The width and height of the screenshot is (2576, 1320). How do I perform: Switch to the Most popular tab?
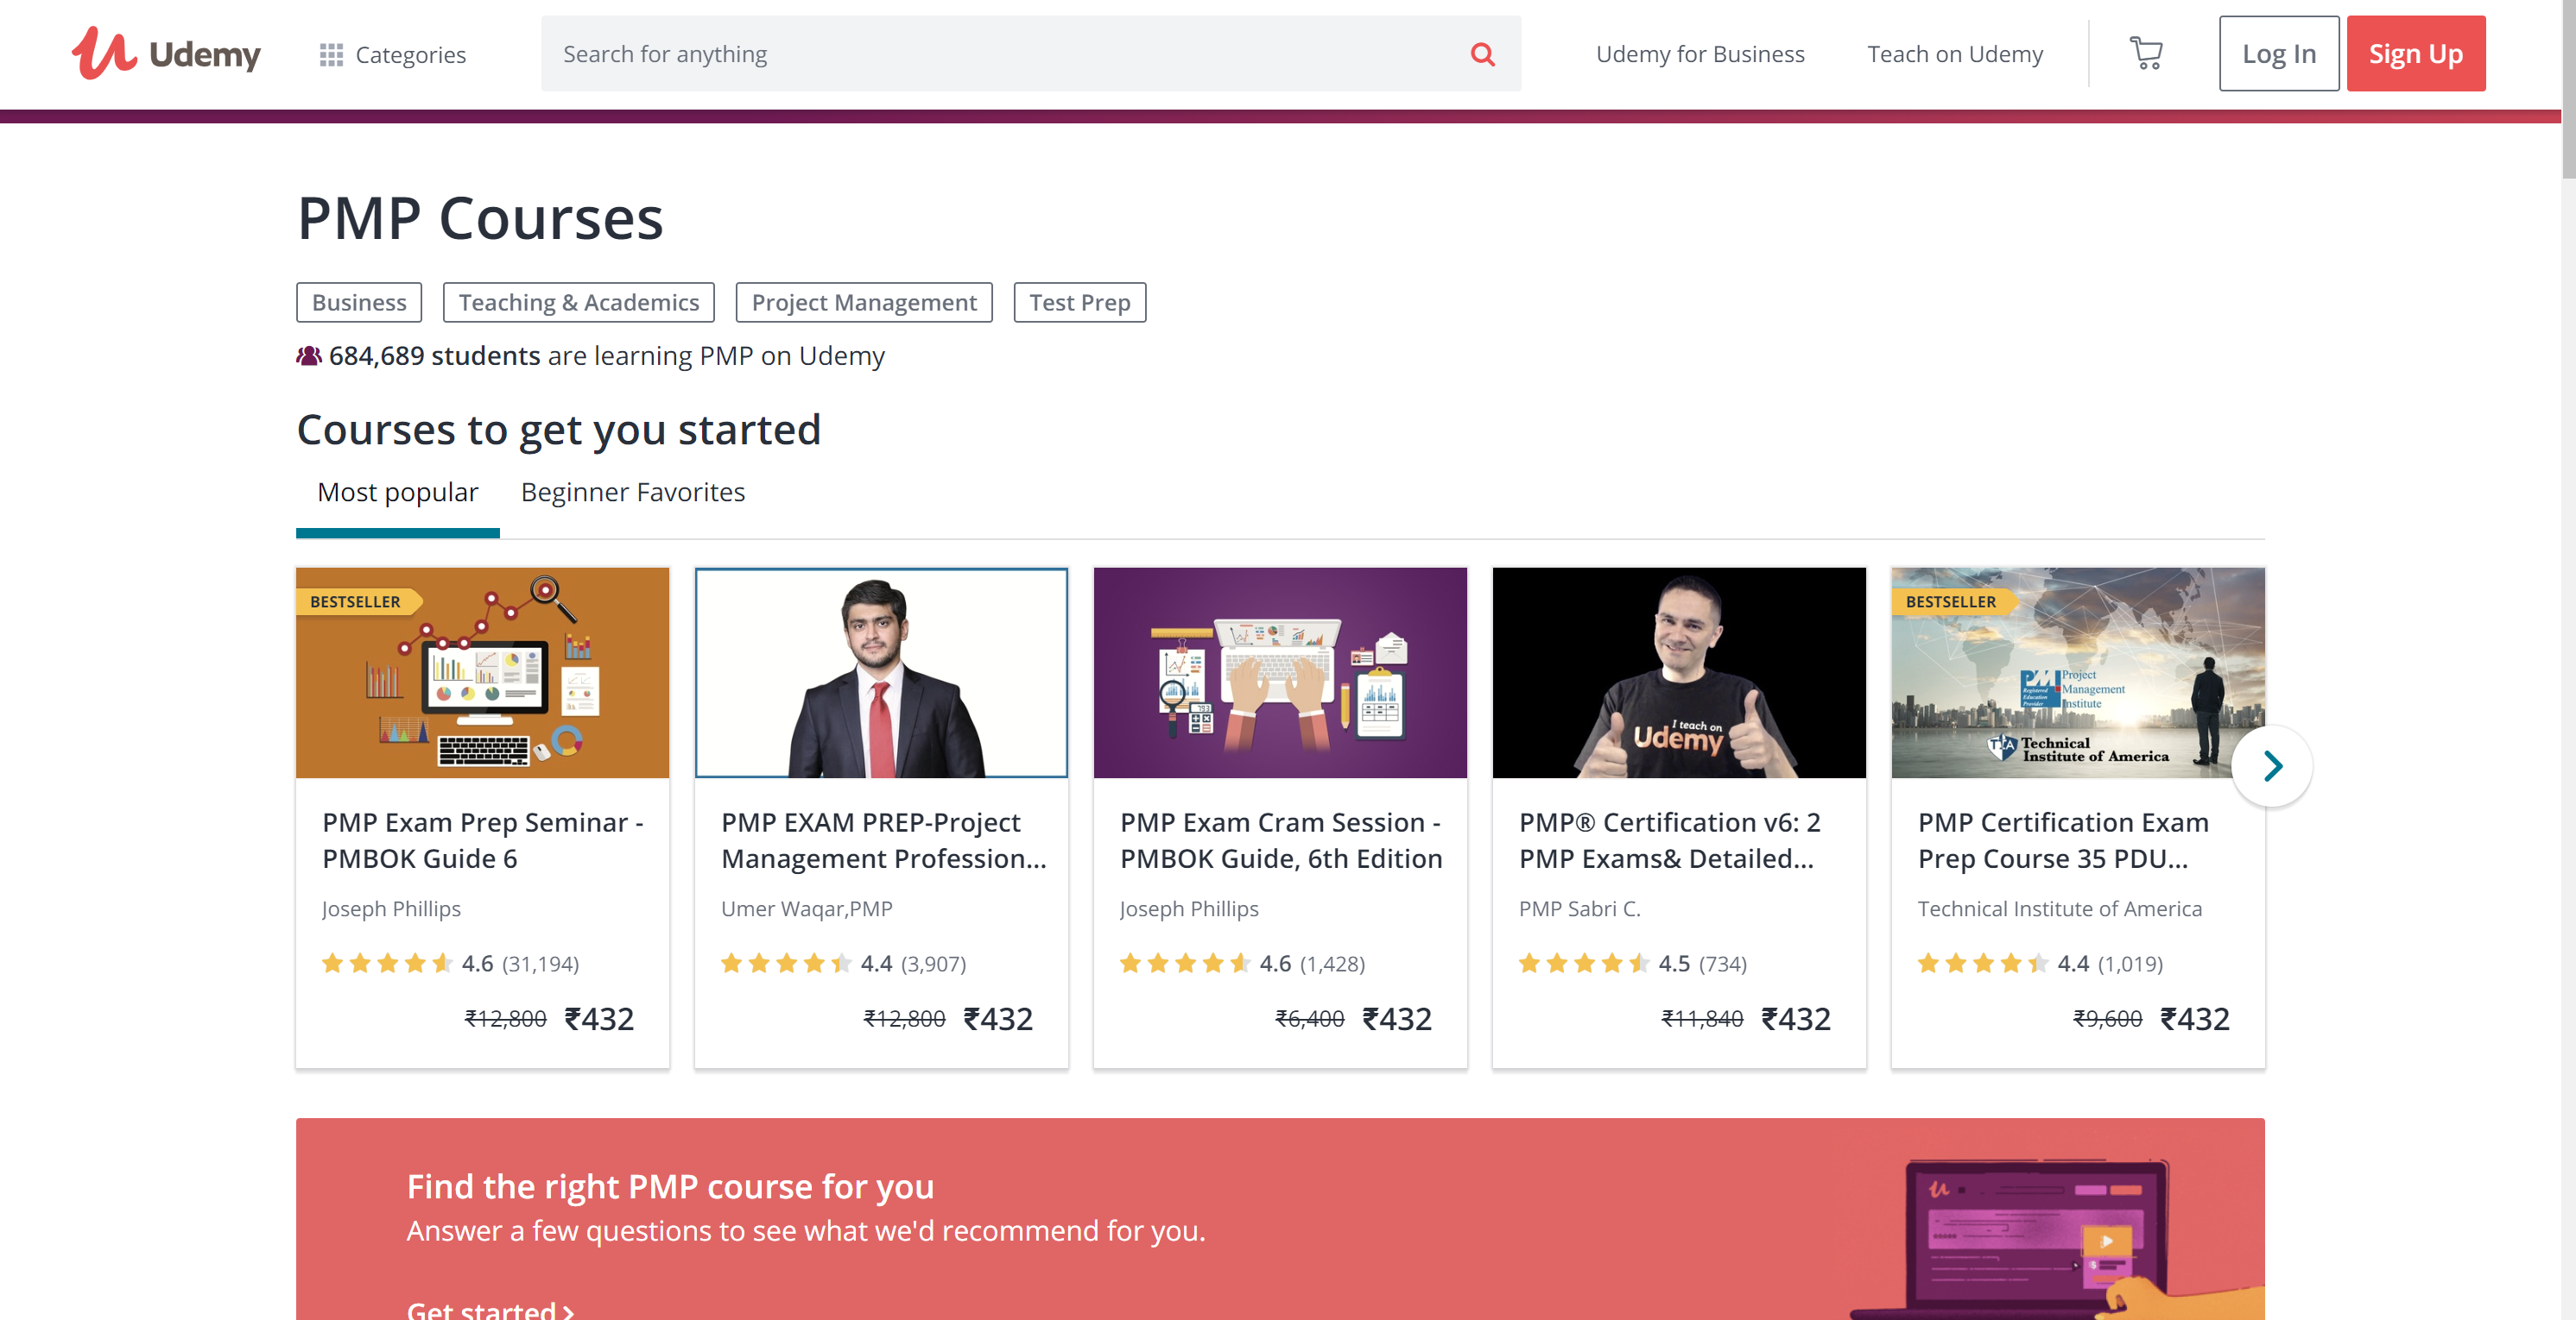(398, 493)
